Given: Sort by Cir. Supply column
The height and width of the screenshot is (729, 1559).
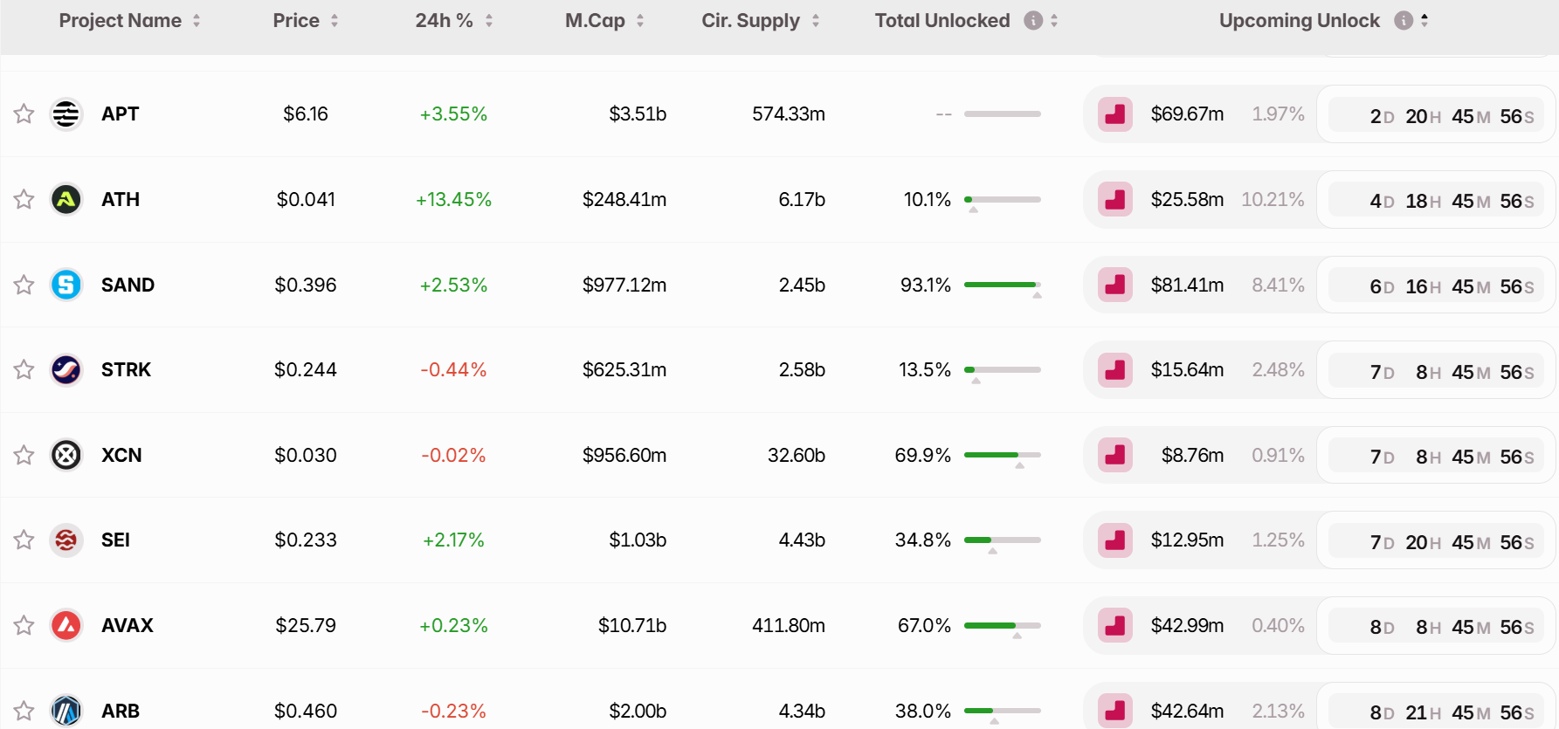Looking at the screenshot, I should (x=816, y=20).
